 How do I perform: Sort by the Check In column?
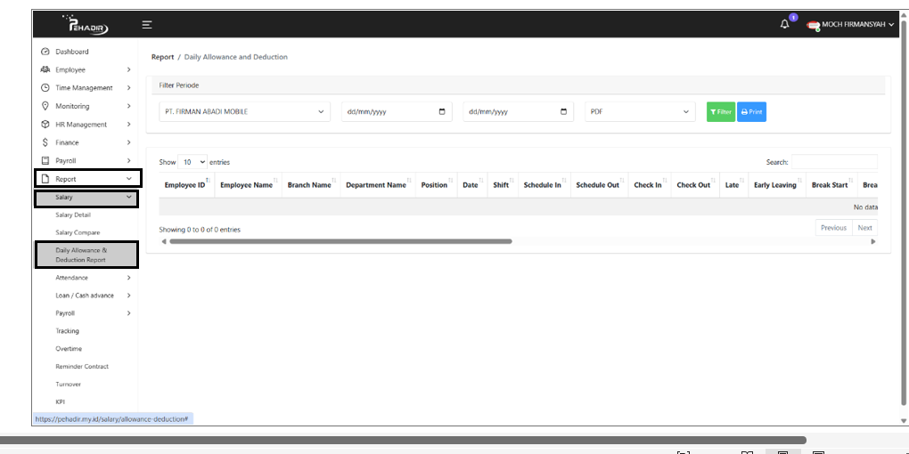click(x=648, y=185)
